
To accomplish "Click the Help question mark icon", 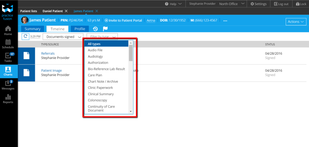I will 167,4.
